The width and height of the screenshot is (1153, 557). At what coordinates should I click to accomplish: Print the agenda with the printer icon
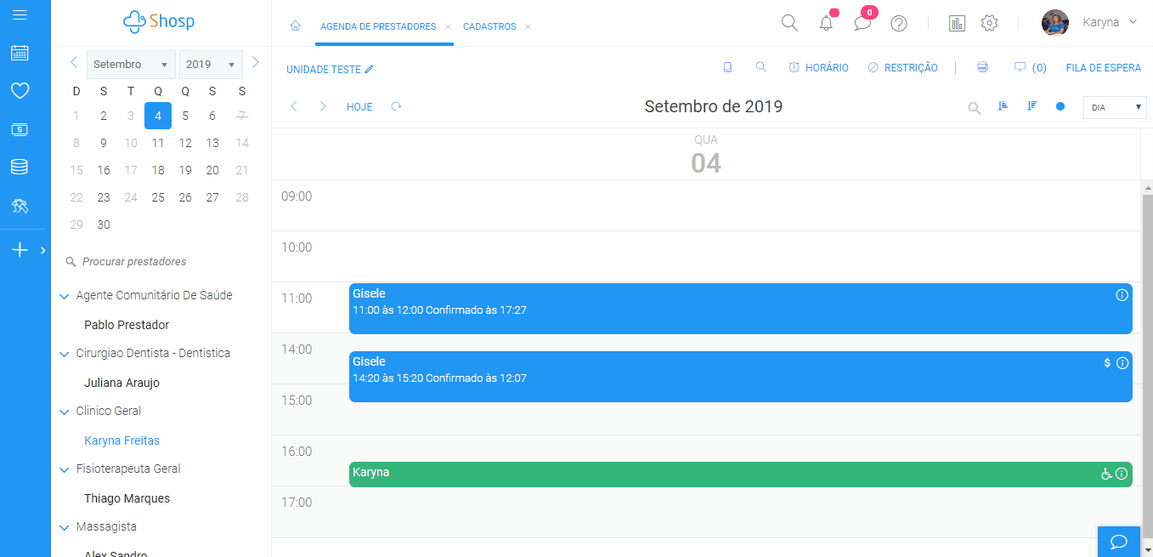pyautogui.click(x=982, y=67)
